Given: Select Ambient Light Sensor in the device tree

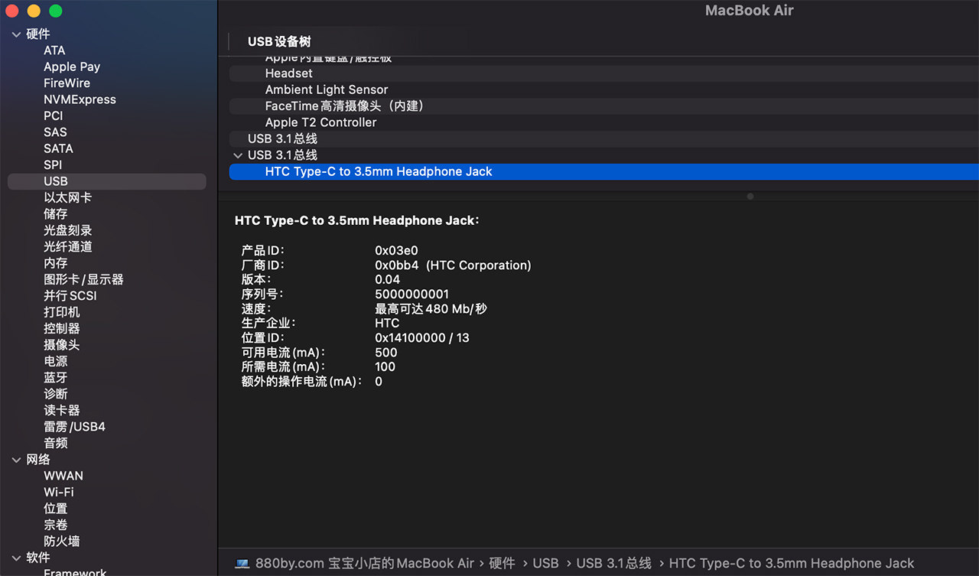Looking at the screenshot, I should tap(327, 90).
